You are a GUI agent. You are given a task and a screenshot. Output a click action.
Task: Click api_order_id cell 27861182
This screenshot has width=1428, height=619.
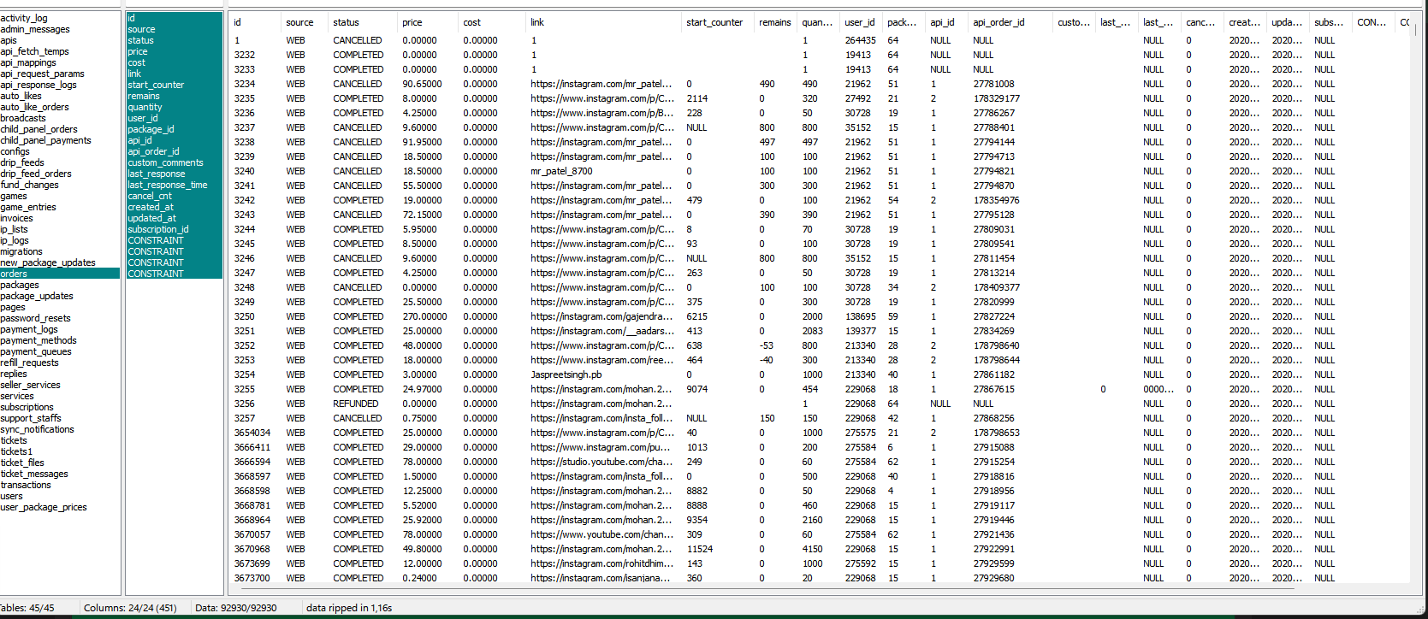tap(994, 374)
